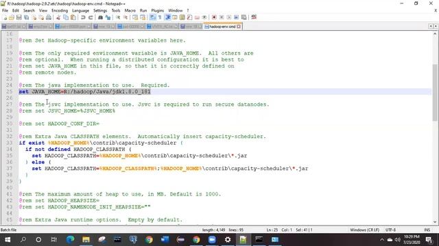Click the vertical scrollbar thumb

point(434,92)
